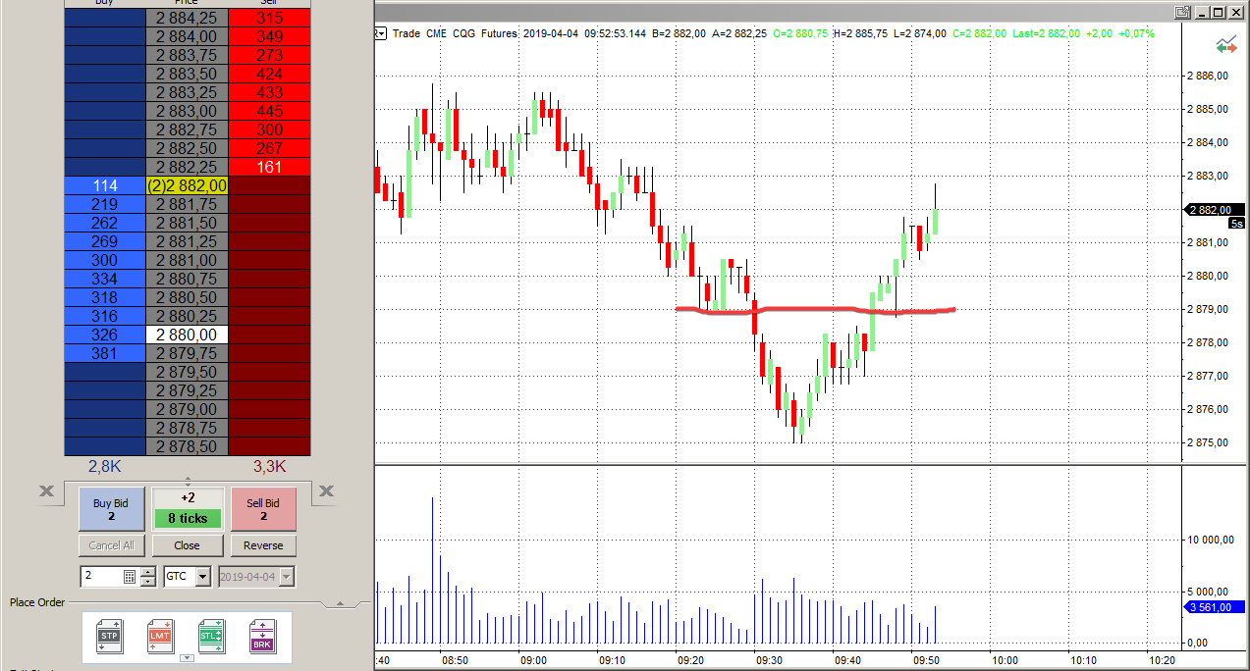1250x671 pixels.
Task: Click the X icon left of Buy Bid
Action: coord(46,491)
